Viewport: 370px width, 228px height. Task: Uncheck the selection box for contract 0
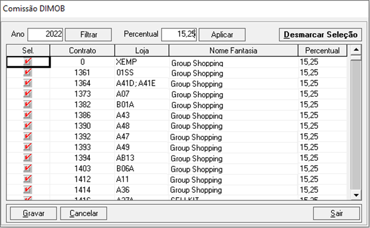pos(28,62)
